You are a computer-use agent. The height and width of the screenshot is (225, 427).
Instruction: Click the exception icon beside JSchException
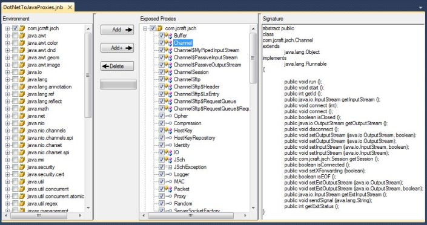[169, 167]
